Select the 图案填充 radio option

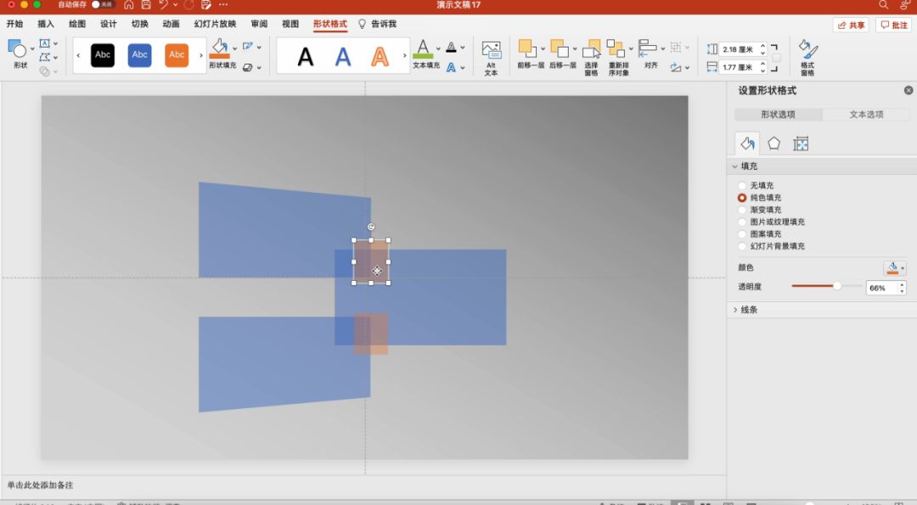pyautogui.click(x=742, y=234)
